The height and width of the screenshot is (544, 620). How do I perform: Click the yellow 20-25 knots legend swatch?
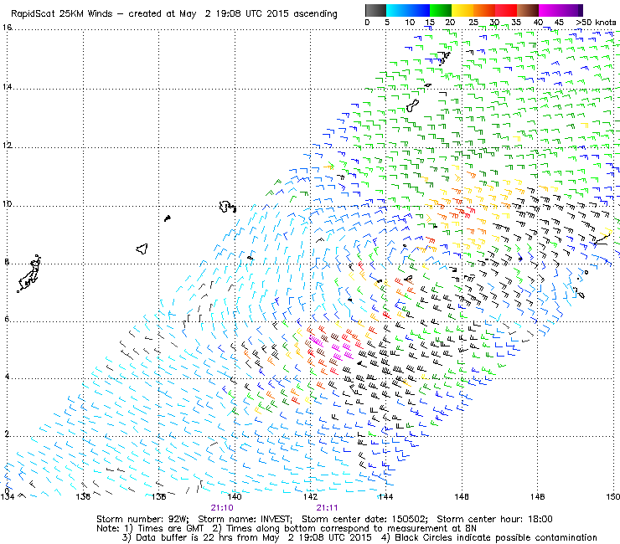pyautogui.click(x=462, y=10)
